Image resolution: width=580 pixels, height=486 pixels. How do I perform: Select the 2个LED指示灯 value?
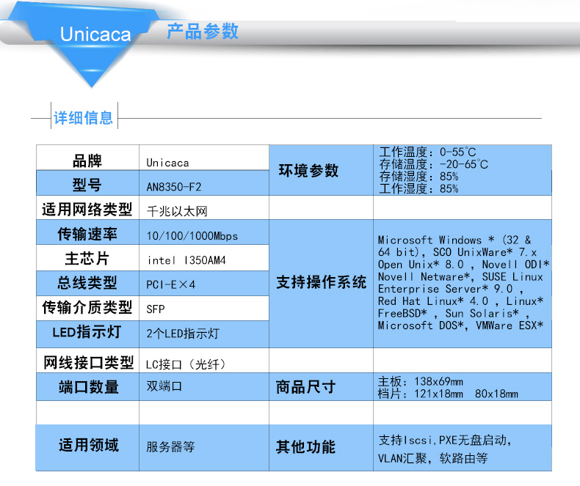point(183,334)
